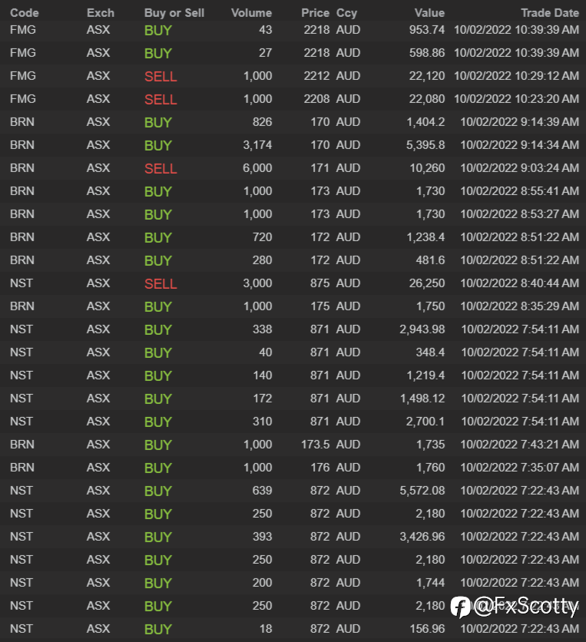Select the volume 639 cell
The width and height of the screenshot is (586, 642).
pos(262,491)
